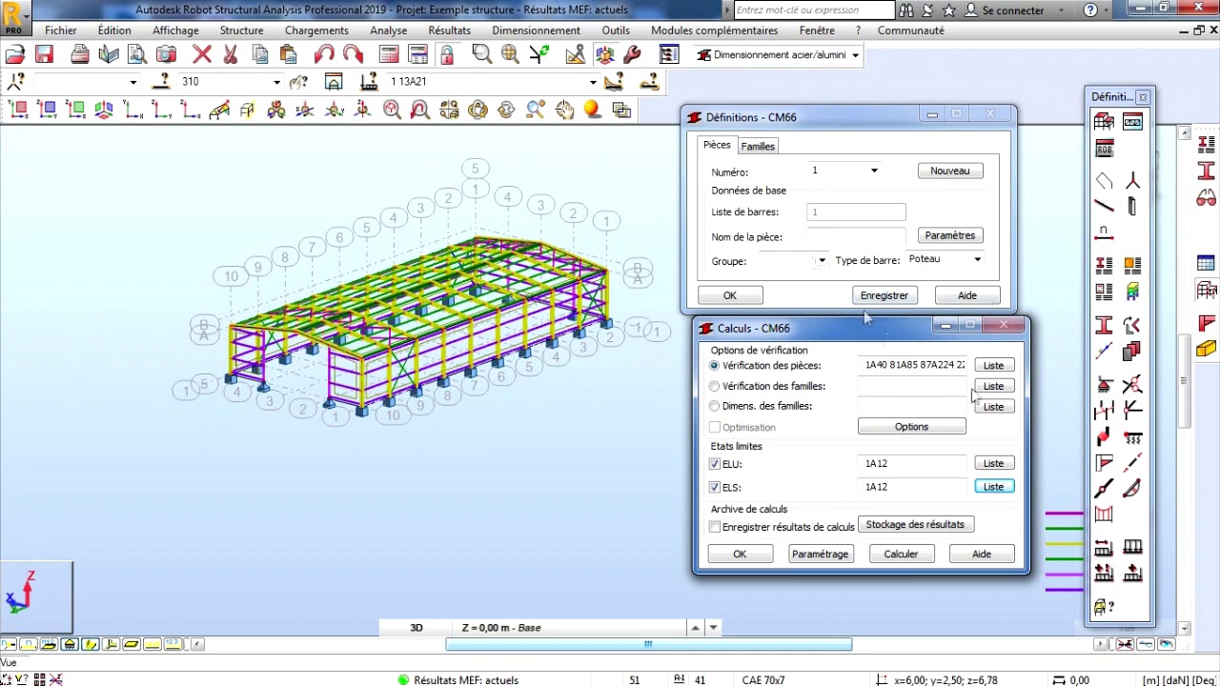Open the Modules complémentaires menu
Image resolution: width=1220 pixels, height=686 pixels.
(714, 30)
